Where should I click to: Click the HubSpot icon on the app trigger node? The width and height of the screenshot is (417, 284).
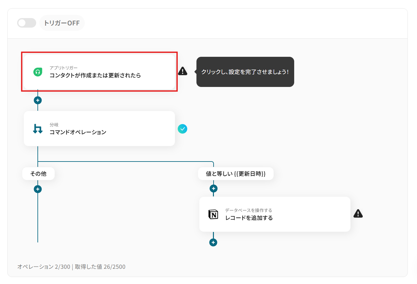click(x=37, y=72)
